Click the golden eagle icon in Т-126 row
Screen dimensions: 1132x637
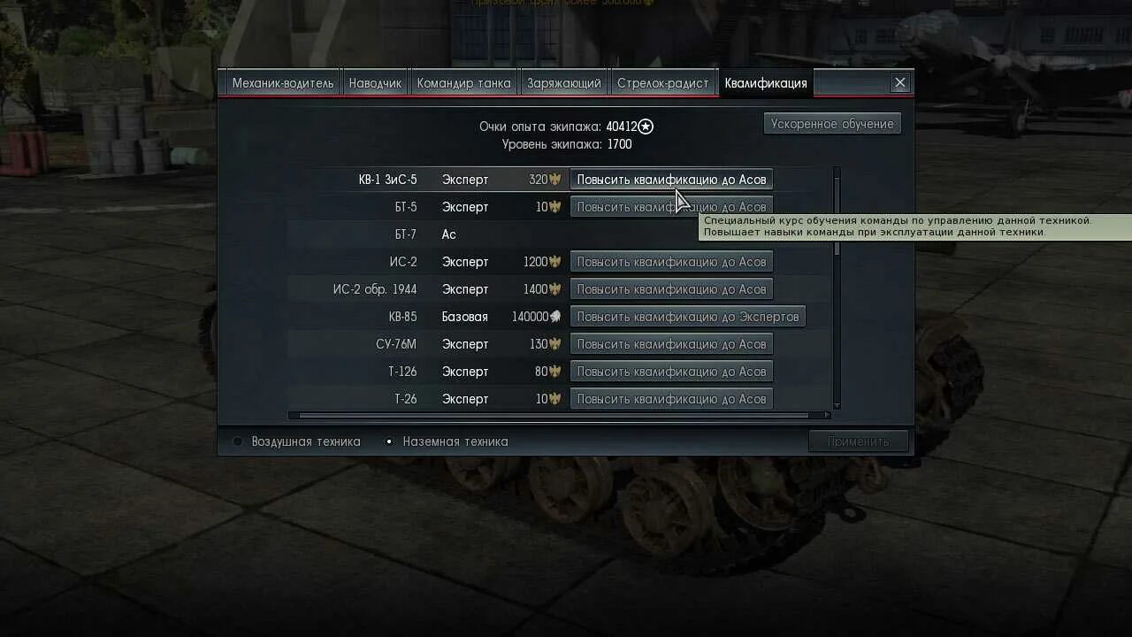555,372
